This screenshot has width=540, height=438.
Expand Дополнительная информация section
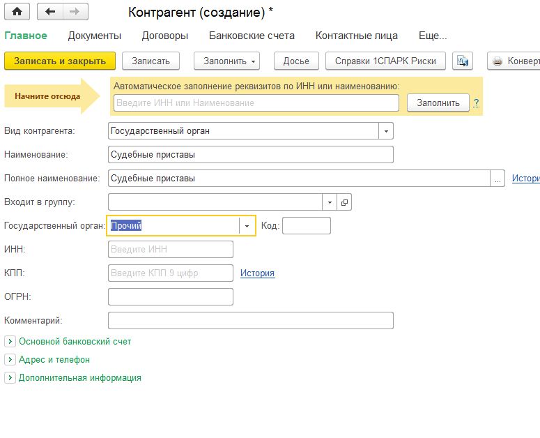coord(10,378)
